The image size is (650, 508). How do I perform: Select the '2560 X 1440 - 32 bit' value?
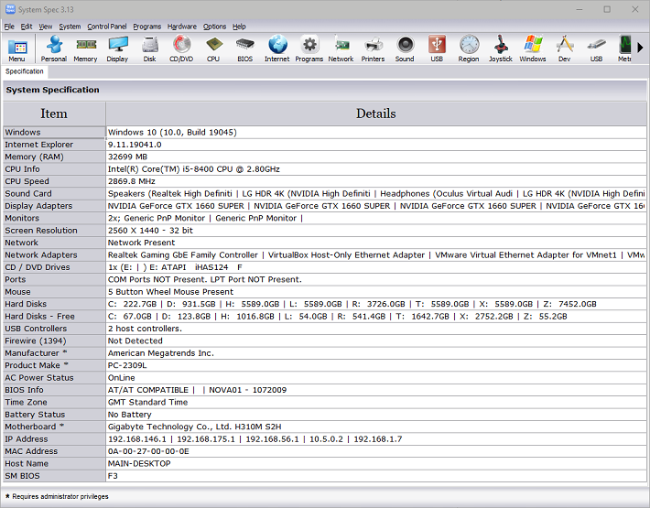(150, 231)
